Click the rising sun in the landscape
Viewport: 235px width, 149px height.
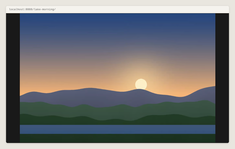tap(141, 84)
